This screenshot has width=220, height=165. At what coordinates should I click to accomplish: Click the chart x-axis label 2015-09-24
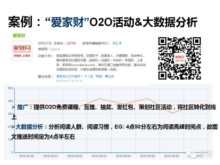click(x=123, y=156)
